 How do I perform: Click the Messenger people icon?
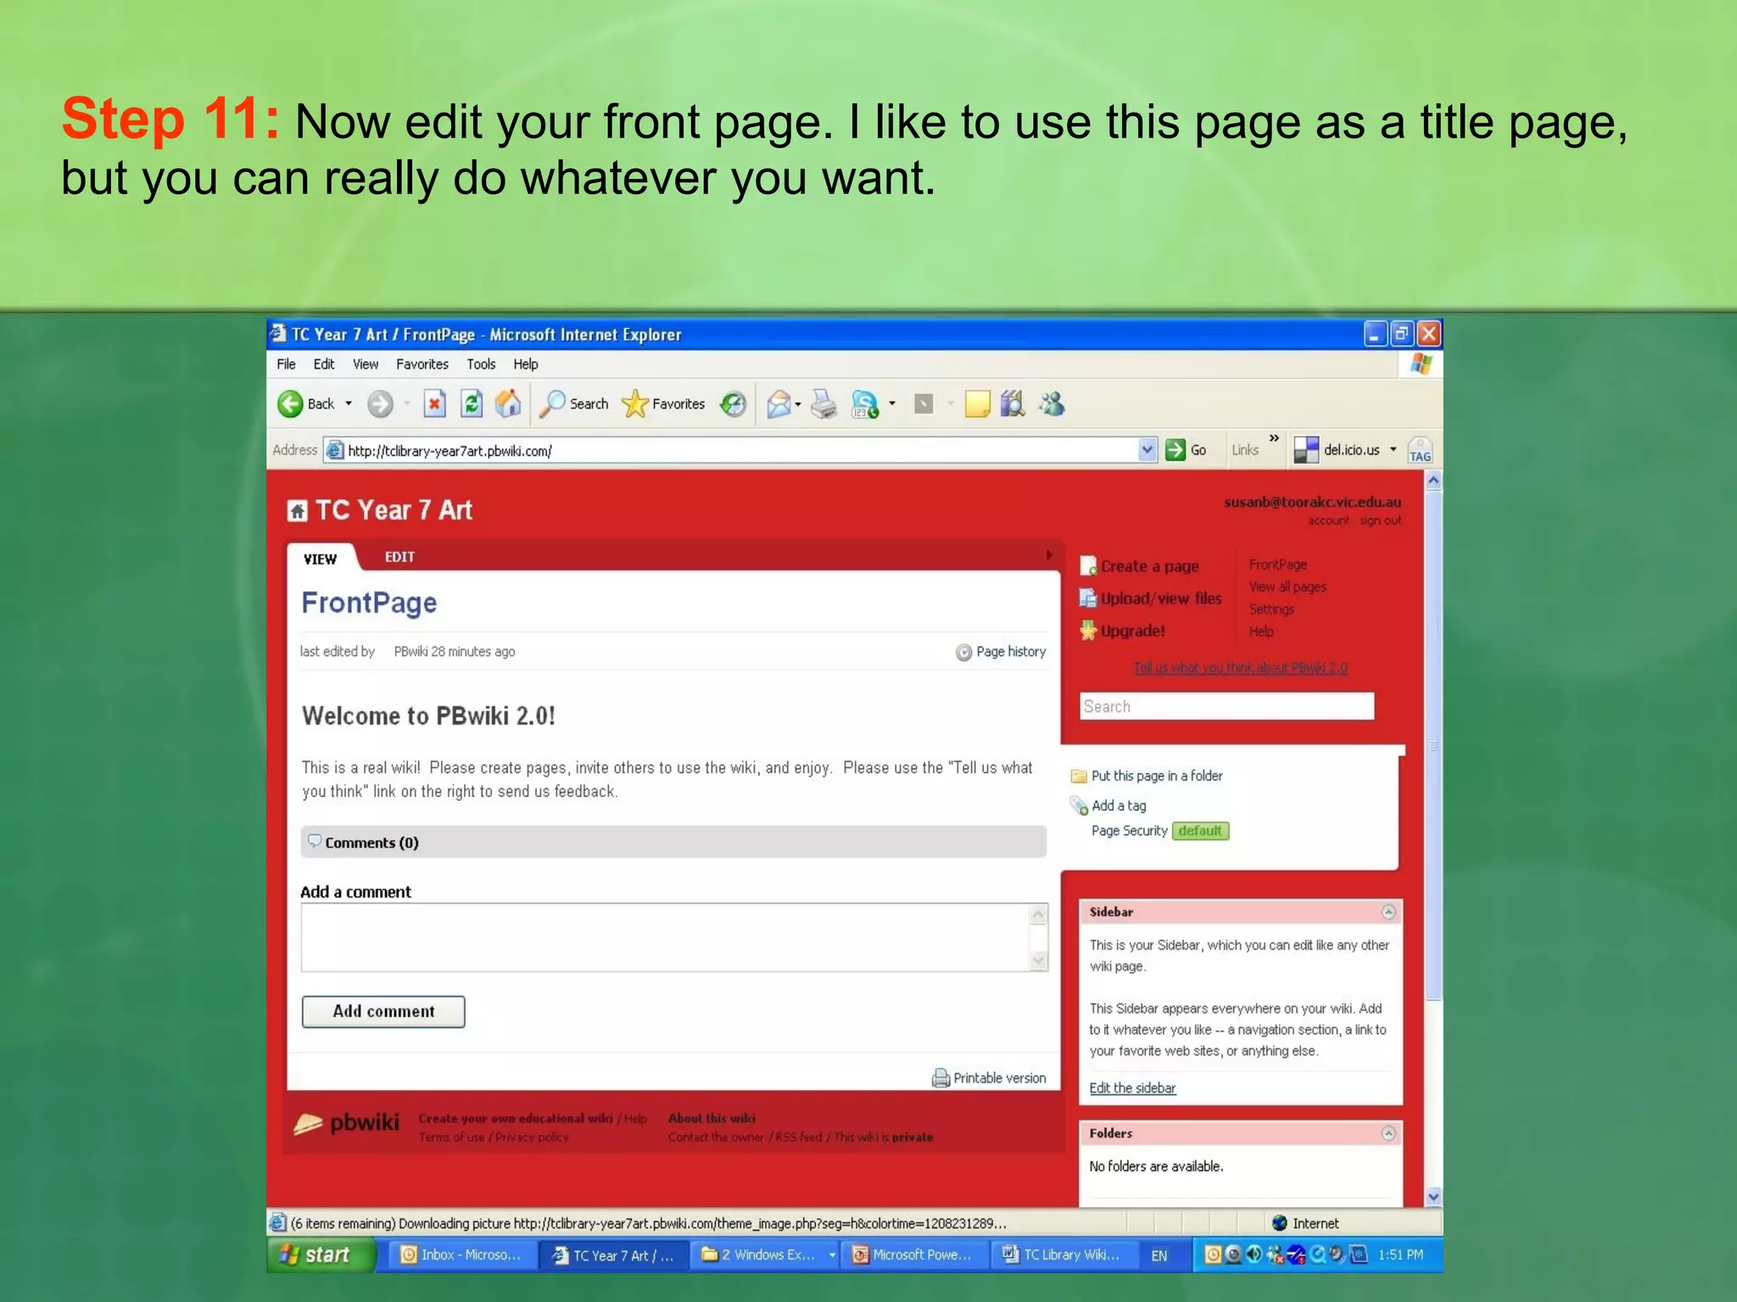coord(1052,403)
